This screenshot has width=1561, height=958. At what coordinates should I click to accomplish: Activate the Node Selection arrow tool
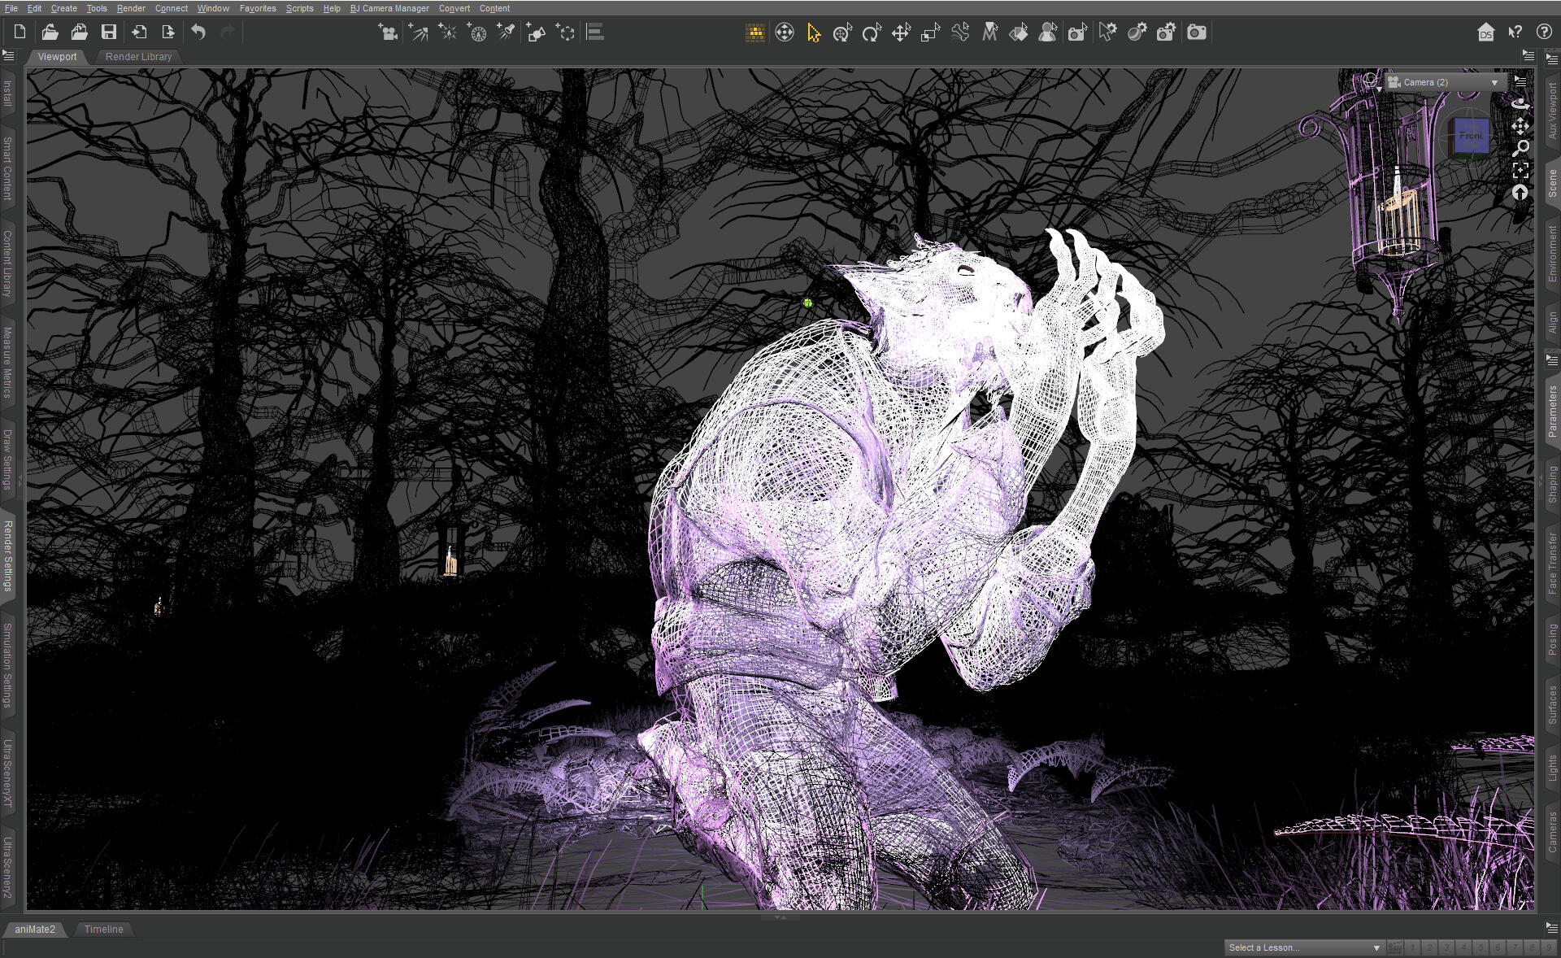click(814, 33)
